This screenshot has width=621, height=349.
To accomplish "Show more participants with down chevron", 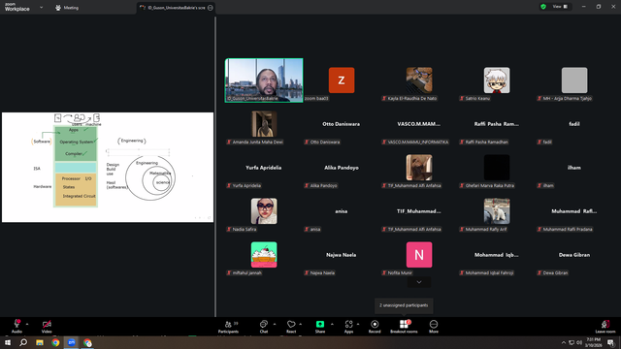I will pyautogui.click(x=419, y=282).
